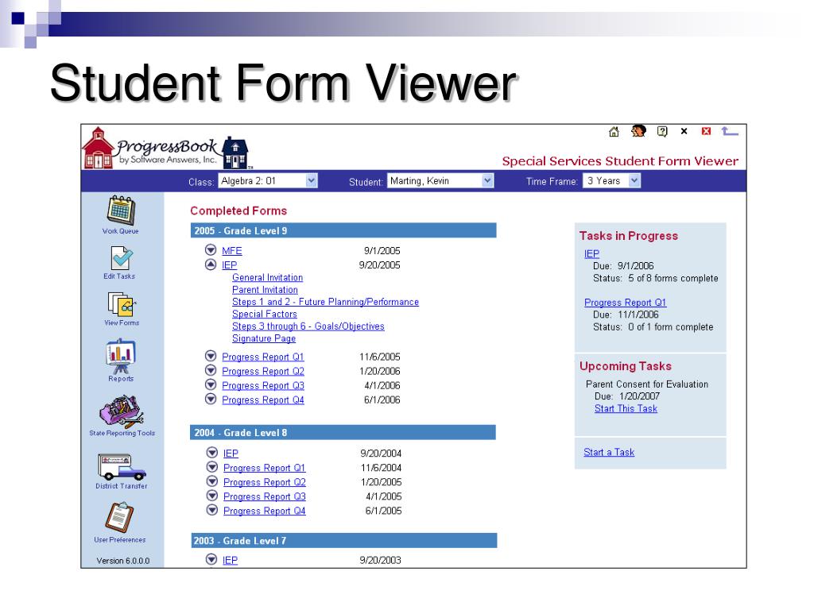The image size is (814, 610).
Task: Open the Reports chart icon
Action: (121, 355)
